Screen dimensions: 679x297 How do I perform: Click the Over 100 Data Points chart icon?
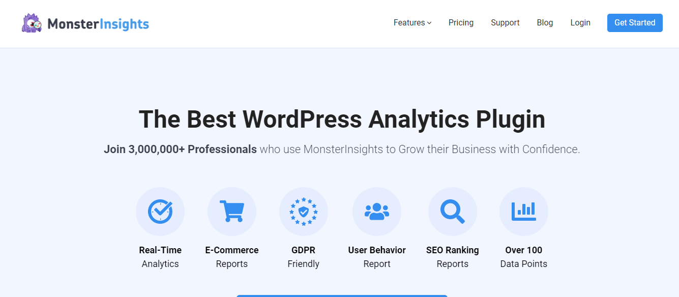coord(524,211)
